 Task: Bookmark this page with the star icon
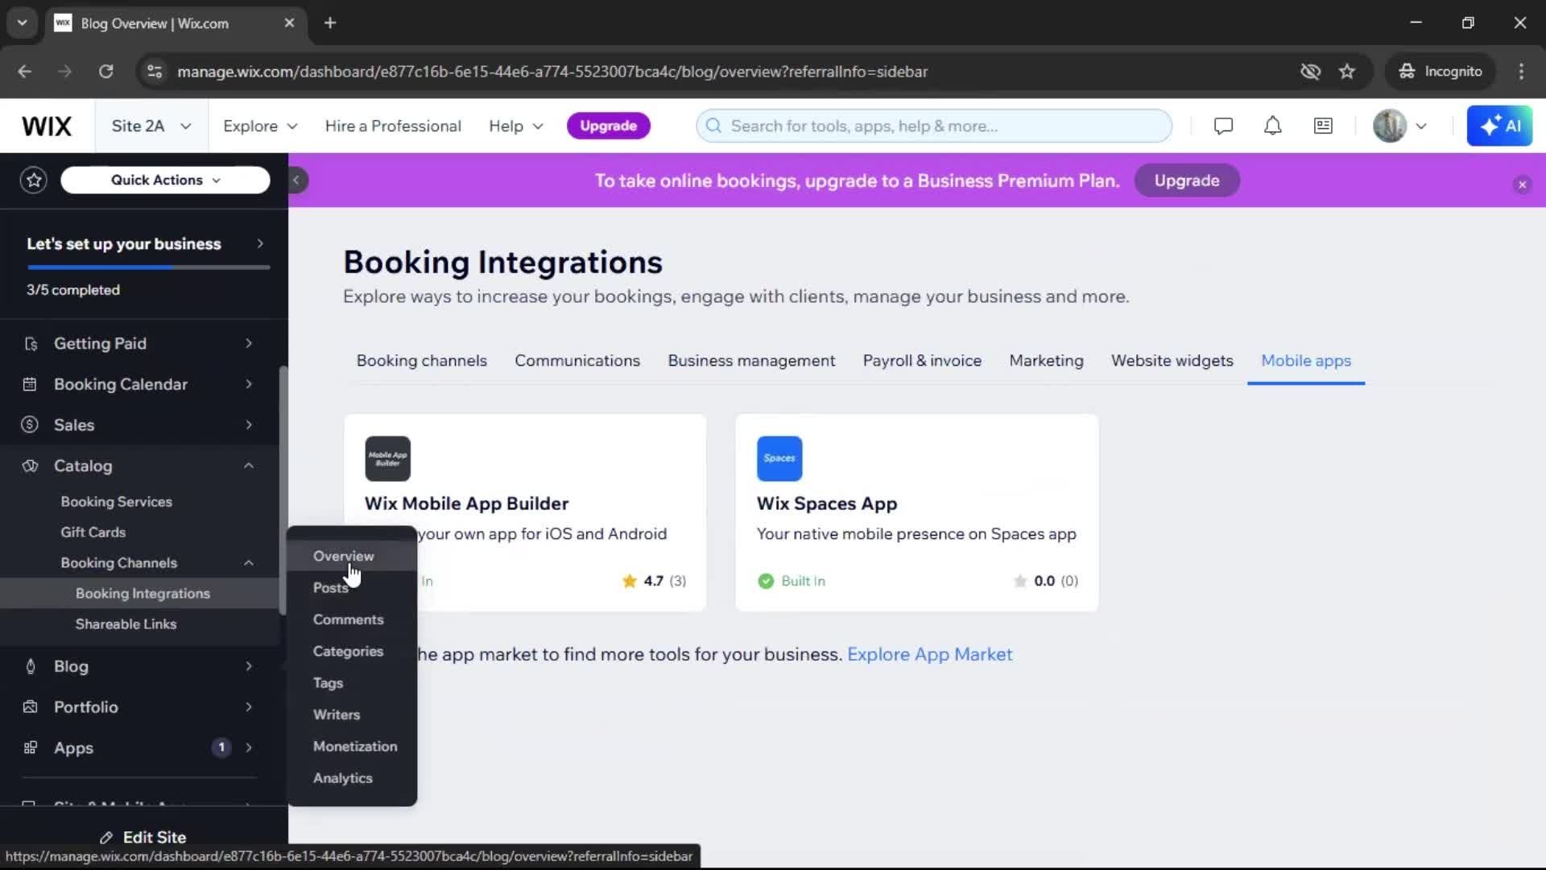tap(1347, 72)
